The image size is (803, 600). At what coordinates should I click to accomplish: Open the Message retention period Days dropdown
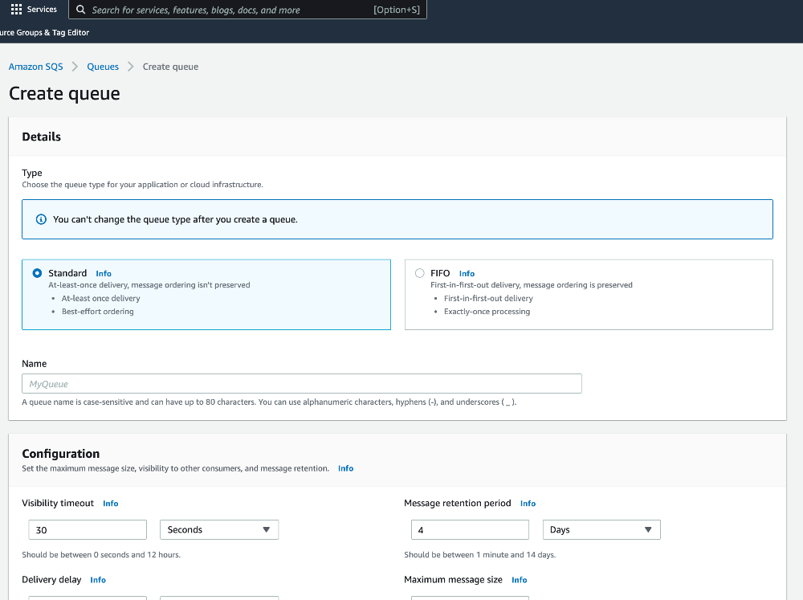(x=601, y=529)
